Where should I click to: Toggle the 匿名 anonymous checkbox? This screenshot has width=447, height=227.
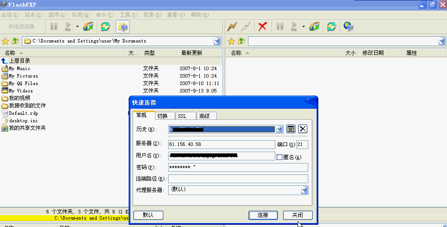pos(279,157)
